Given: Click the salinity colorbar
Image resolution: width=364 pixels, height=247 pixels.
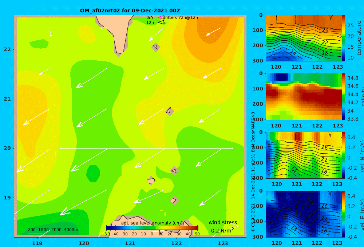Looking at the screenshot, I should click(343, 97).
